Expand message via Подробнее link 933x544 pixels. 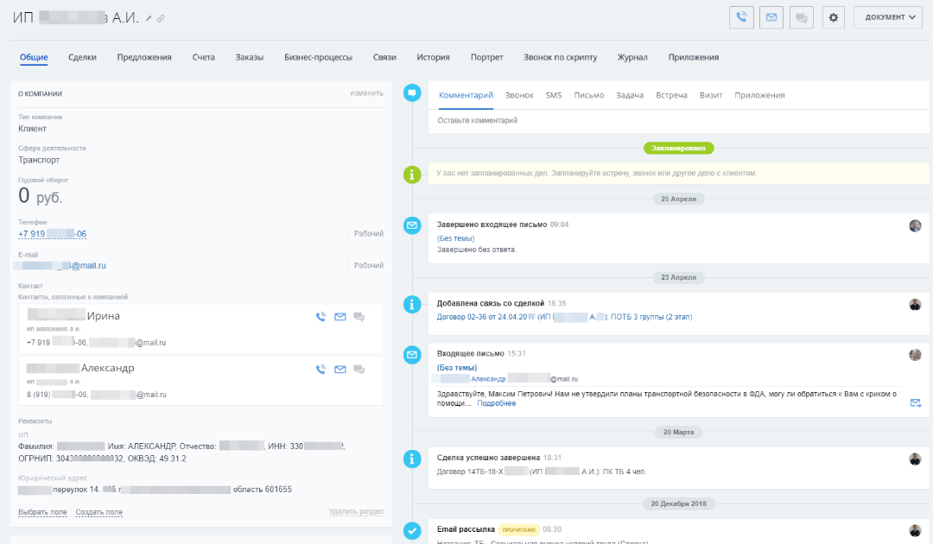click(x=497, y=403)
